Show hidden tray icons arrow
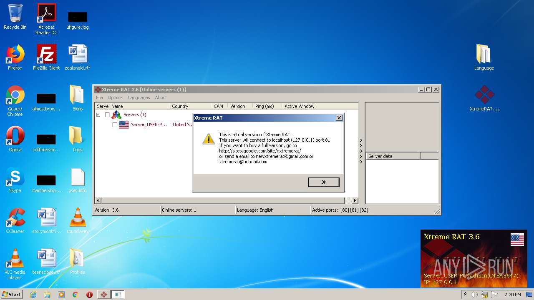This screenshot has height=300, width=534. tap(465, 295)
